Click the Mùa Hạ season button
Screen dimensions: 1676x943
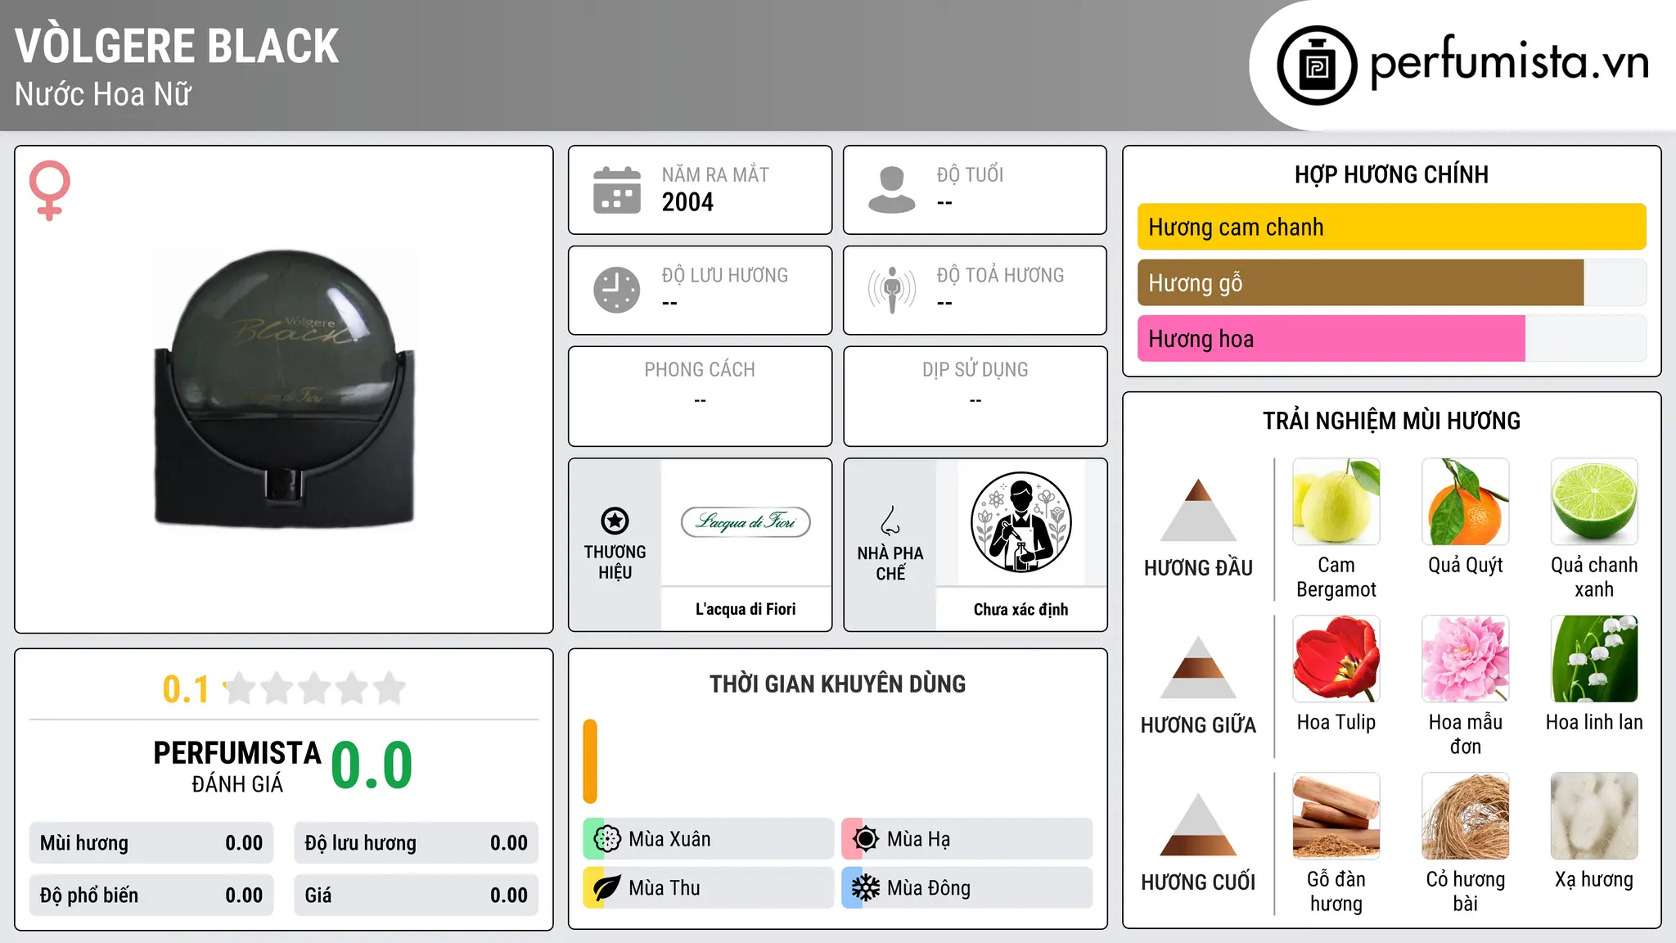(966, 839)
